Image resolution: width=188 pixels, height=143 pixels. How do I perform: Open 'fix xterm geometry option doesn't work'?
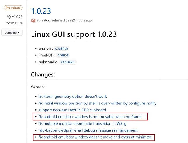point(73,96)
